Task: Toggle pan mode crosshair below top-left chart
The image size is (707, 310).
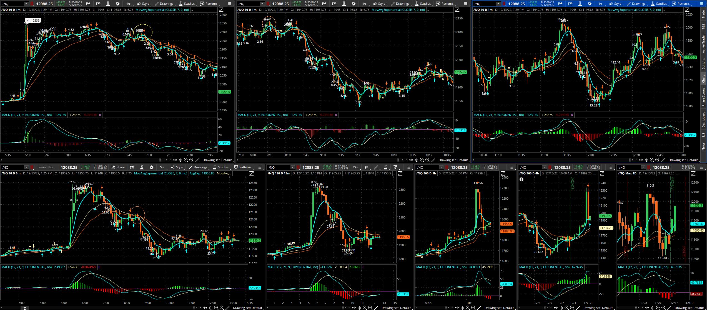Action: (x=180, y=160)
